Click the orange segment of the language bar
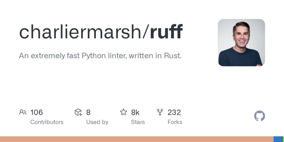 coord(137,139)
